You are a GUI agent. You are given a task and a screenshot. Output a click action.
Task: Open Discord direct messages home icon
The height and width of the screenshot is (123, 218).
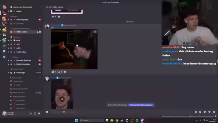pos(4,7)
